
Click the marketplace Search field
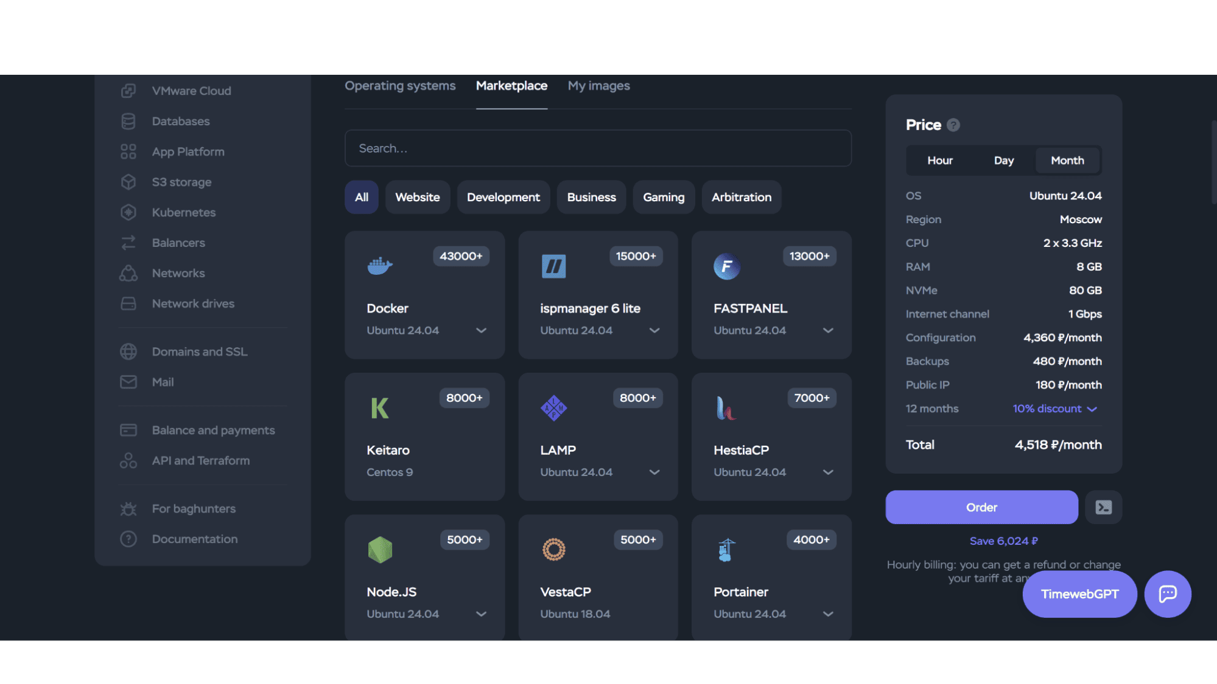coord(598,148)
